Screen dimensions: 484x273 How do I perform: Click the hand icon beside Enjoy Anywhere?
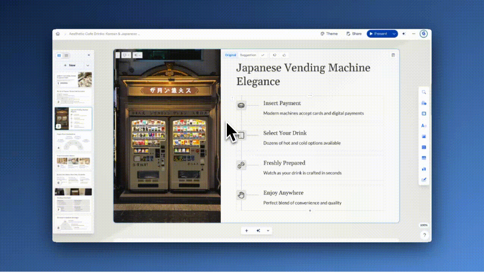[x=241, y=195]
